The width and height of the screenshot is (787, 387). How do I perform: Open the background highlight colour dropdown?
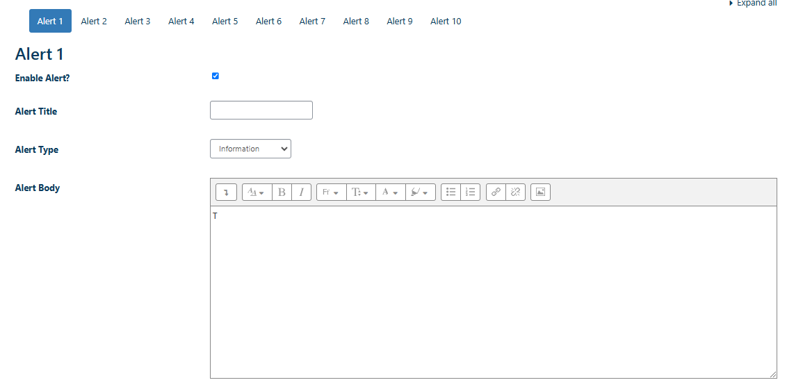click(421, 192)
